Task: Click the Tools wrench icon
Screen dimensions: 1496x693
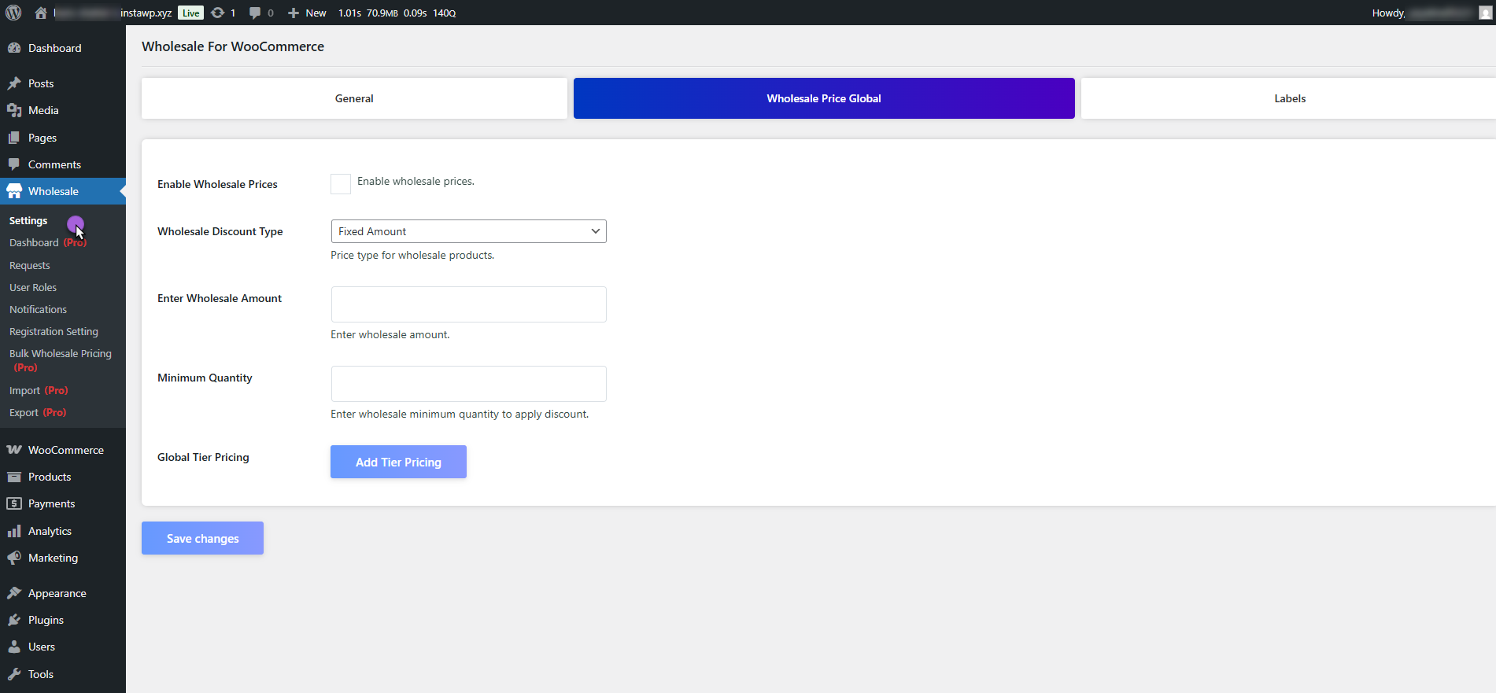Action: click(x=14, y=674)
